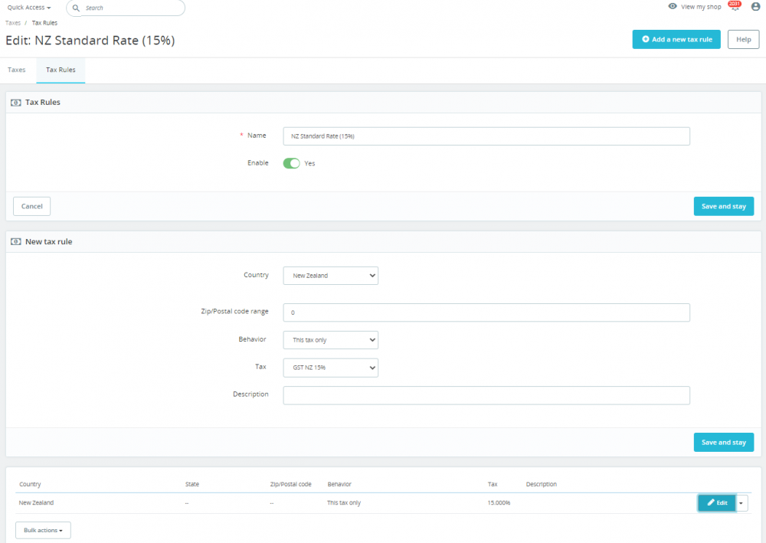Click This tax only cell in table
766x543 pixels.
pos(344,502)
